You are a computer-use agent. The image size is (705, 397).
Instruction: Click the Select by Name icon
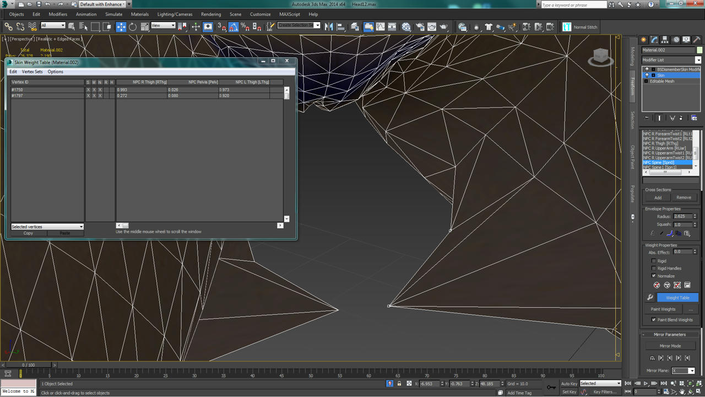point(83,26)
